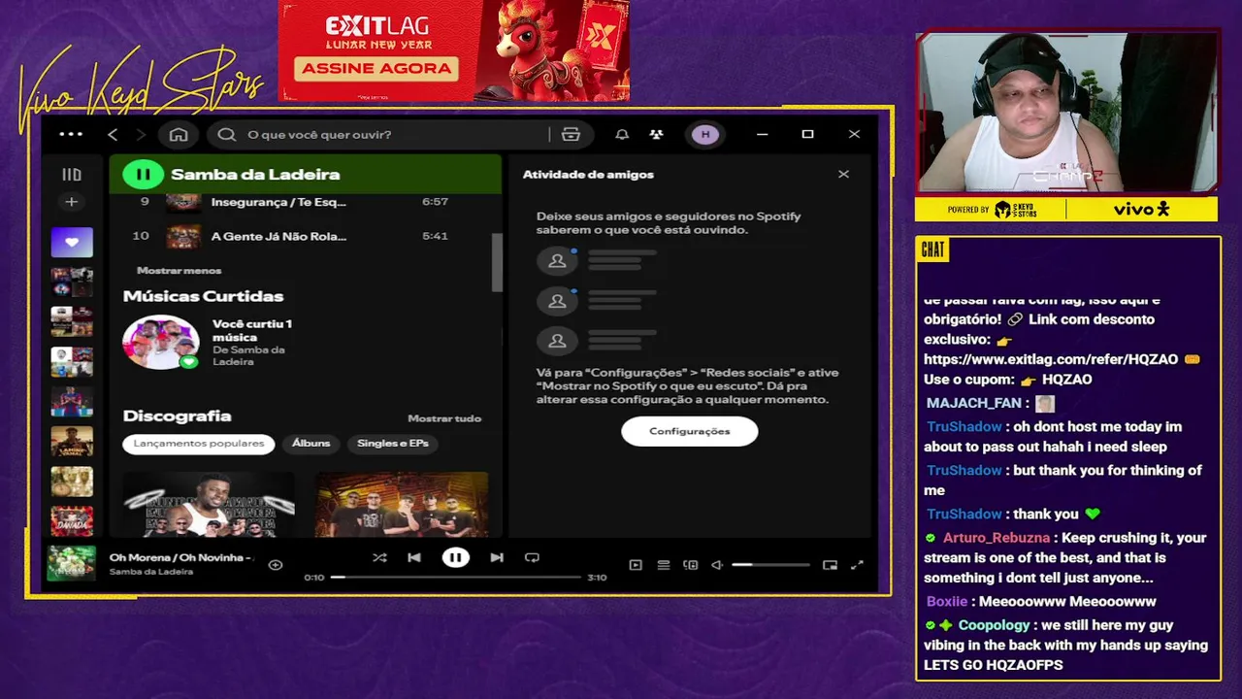Toggle Now Playing view icon
The image size is (1242, 699).
[636, 565]
